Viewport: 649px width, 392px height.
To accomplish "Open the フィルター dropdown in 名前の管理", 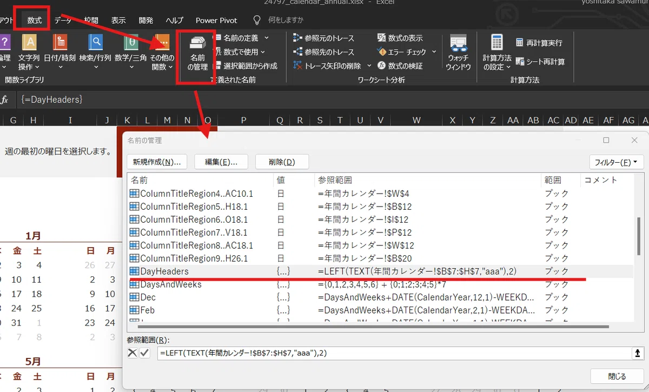I will click(615, 162).
